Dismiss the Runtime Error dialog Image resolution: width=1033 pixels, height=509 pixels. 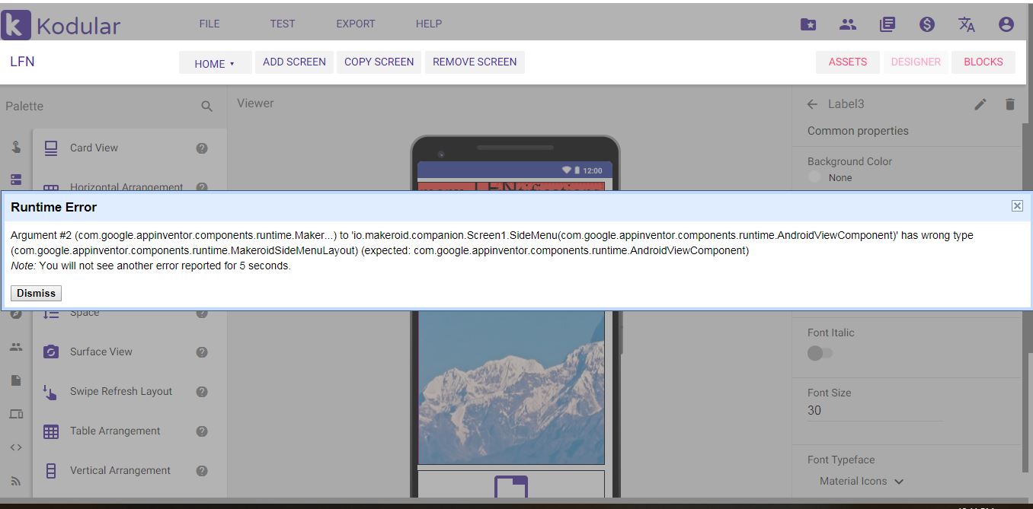[37, 293]
